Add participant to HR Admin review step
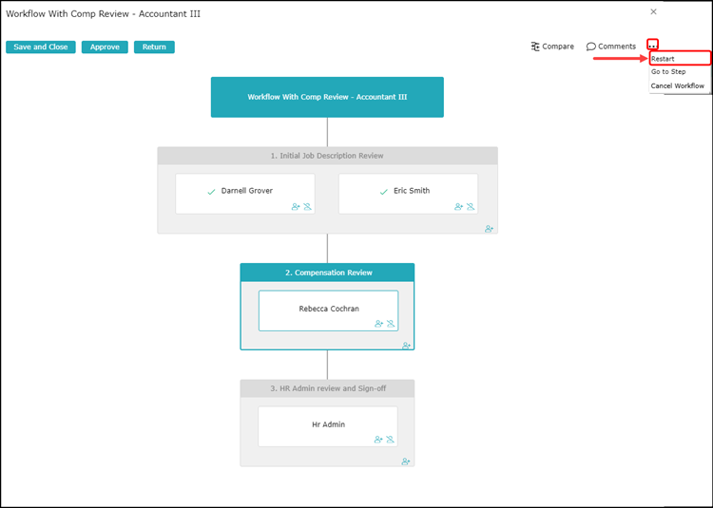This screenshot has height=508, width=713. (x=407, y=461)
